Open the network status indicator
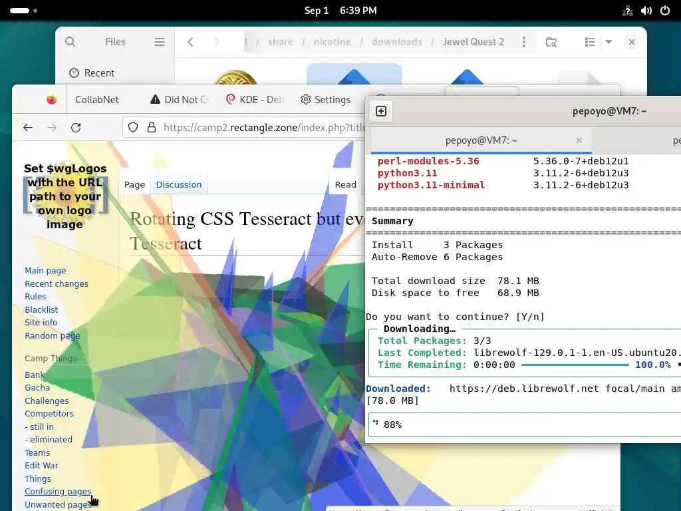This screenshot has height=511, width=681. [x=628, y=11]
